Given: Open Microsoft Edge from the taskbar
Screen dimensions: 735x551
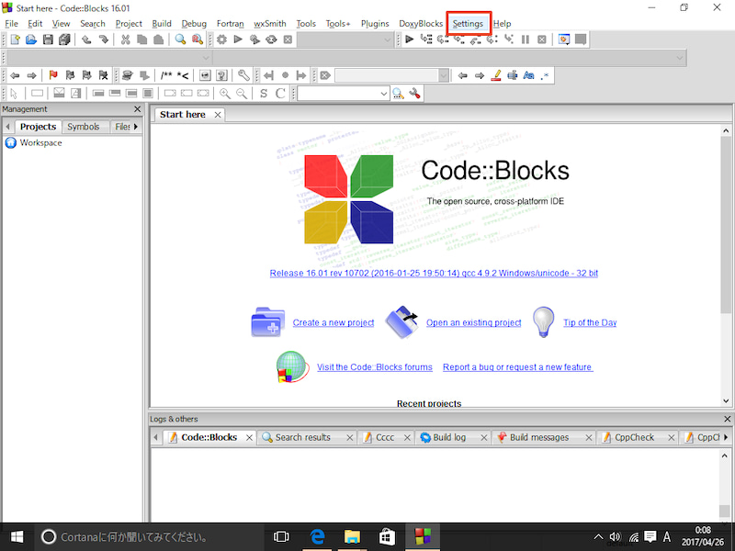Looking at the screenshot, I should [x=317, y=537].
